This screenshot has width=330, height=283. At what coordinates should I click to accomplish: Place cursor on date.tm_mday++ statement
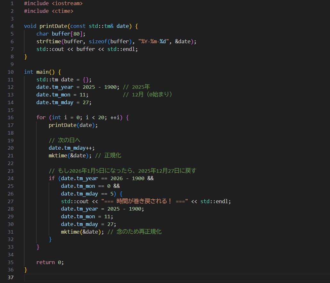[71, 148]
